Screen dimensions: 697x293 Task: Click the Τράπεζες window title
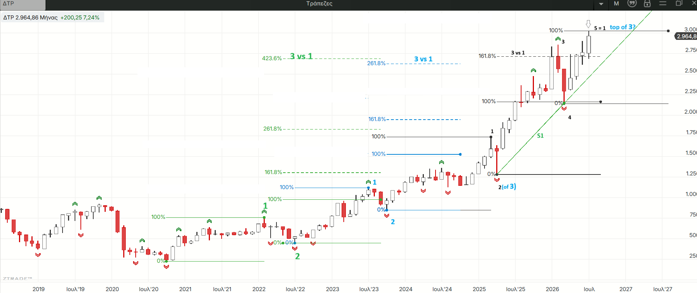click(x=319, y=4)
